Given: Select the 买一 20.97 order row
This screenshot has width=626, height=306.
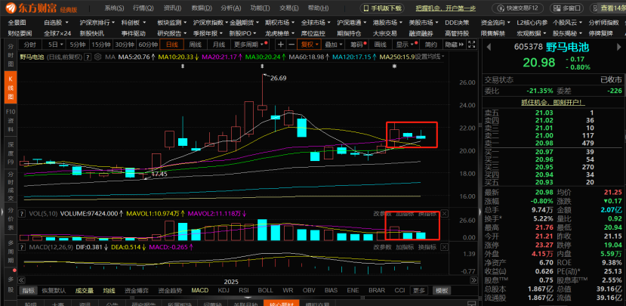Looking at the screenshot, I should pos(553,152).
